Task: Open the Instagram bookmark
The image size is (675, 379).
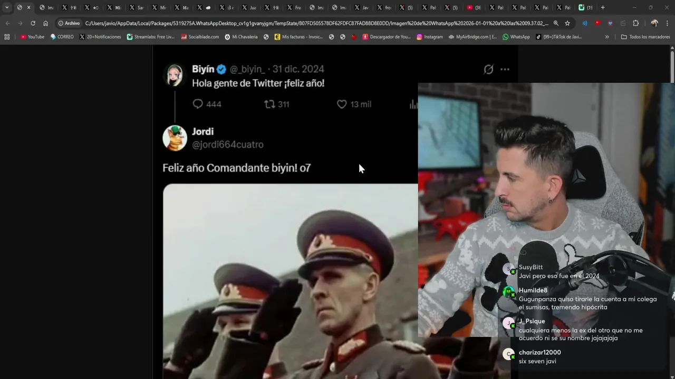Action: (x=430, y=37)
